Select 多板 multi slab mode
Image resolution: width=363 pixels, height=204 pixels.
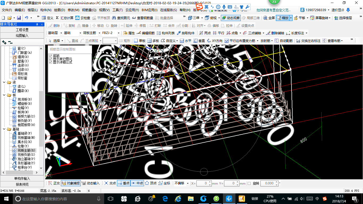tap(153, 41)
